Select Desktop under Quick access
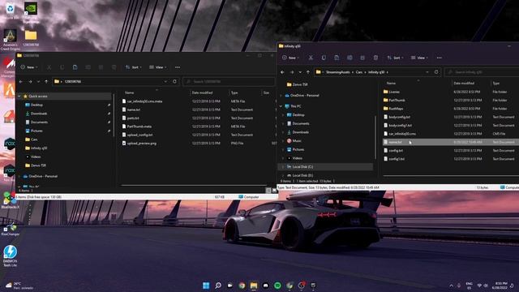Viewport: 519px width, 292px height. point(36,105)
